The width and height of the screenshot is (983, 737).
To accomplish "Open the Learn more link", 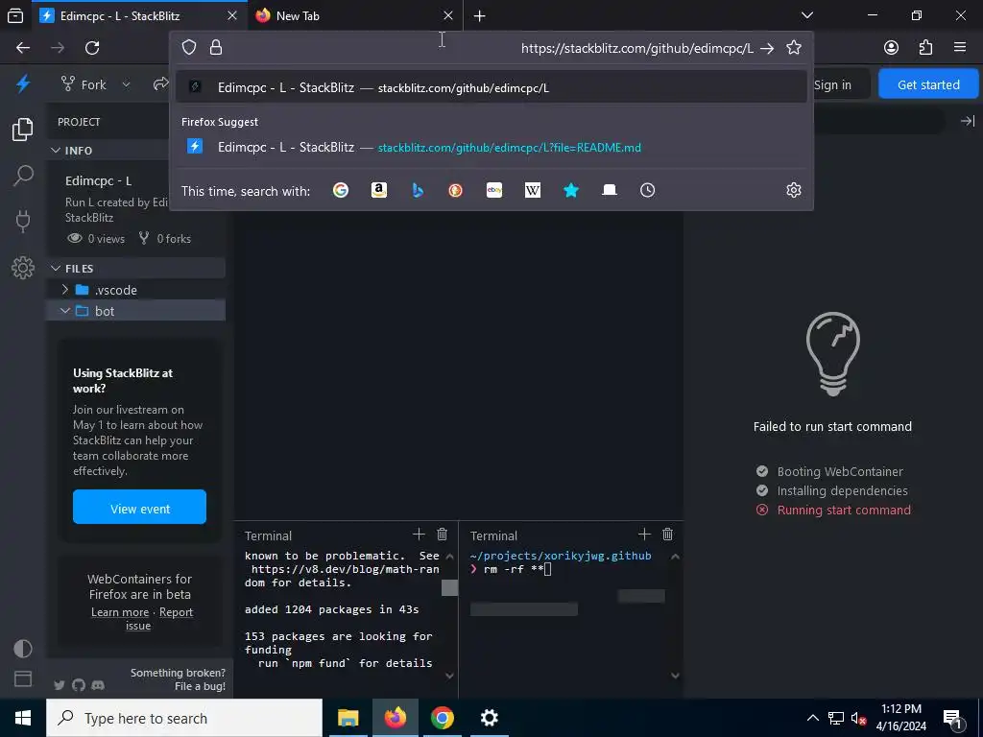I will coord(120,612).
